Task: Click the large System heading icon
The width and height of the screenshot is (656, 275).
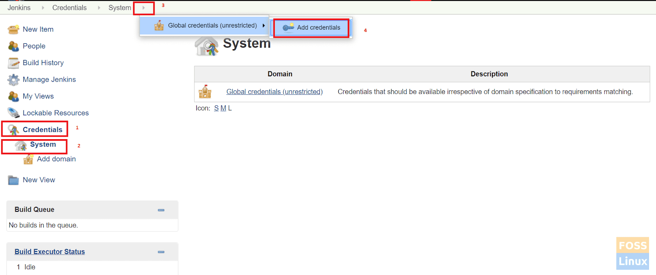Action: 207,46
